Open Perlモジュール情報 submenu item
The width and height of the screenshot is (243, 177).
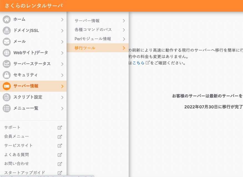coord(98,39)
